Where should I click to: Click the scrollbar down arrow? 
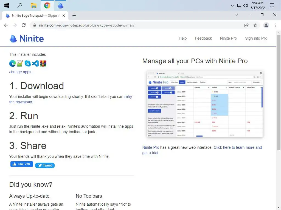(279, 208)
